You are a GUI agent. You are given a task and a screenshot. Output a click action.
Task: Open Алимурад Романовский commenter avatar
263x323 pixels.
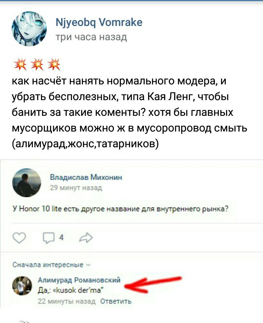22,286
